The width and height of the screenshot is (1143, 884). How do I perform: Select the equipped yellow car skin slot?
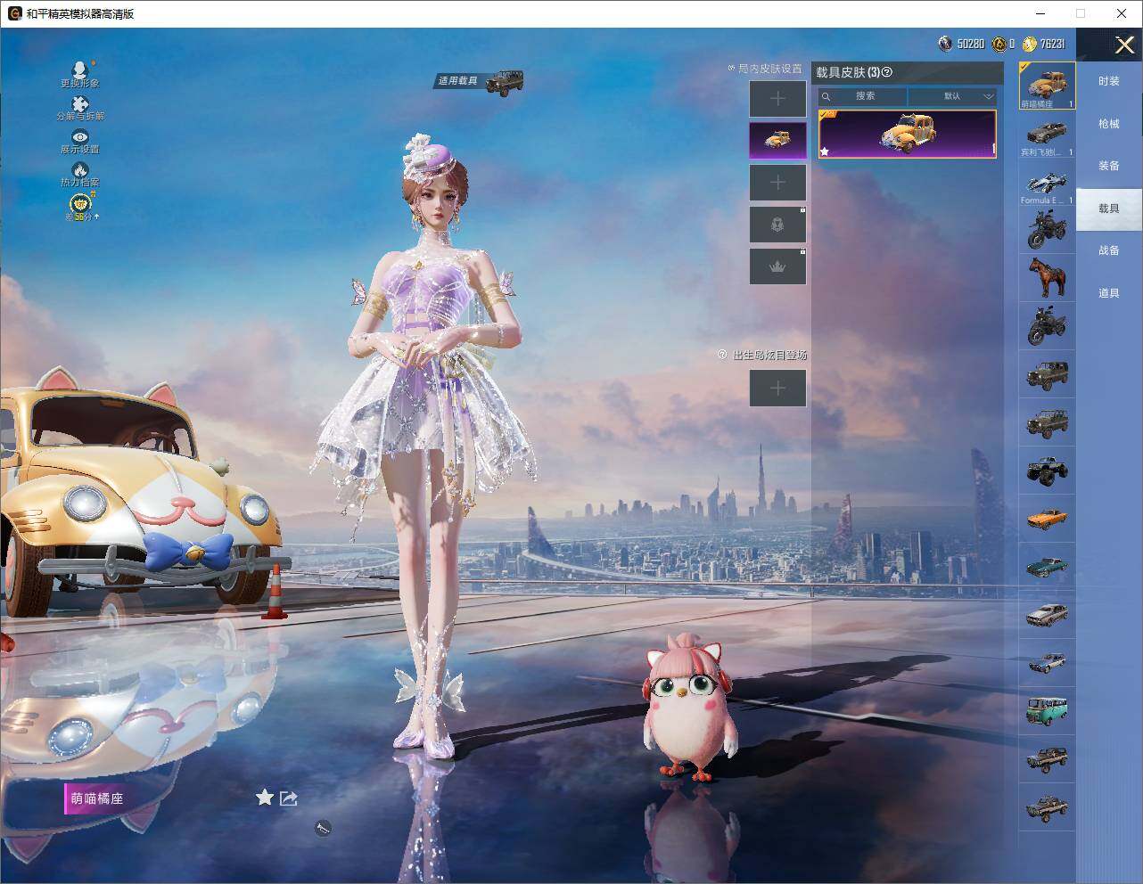tap(777, 140)
